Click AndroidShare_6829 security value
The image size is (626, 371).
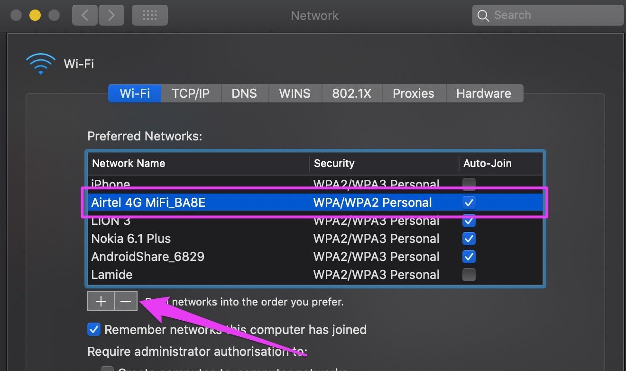click(x=376, y=257)
